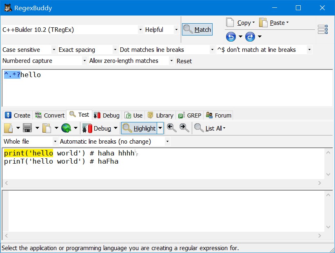Open the Library tab
This screenshot has width=335, height=253.
point(160,115)
